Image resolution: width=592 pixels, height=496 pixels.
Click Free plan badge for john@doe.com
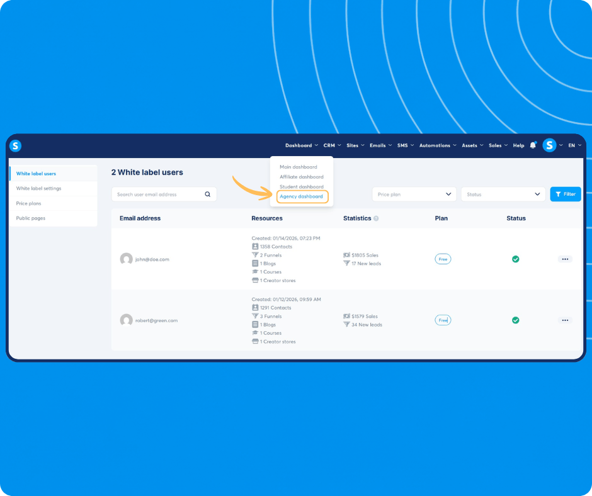click(443, 259)
